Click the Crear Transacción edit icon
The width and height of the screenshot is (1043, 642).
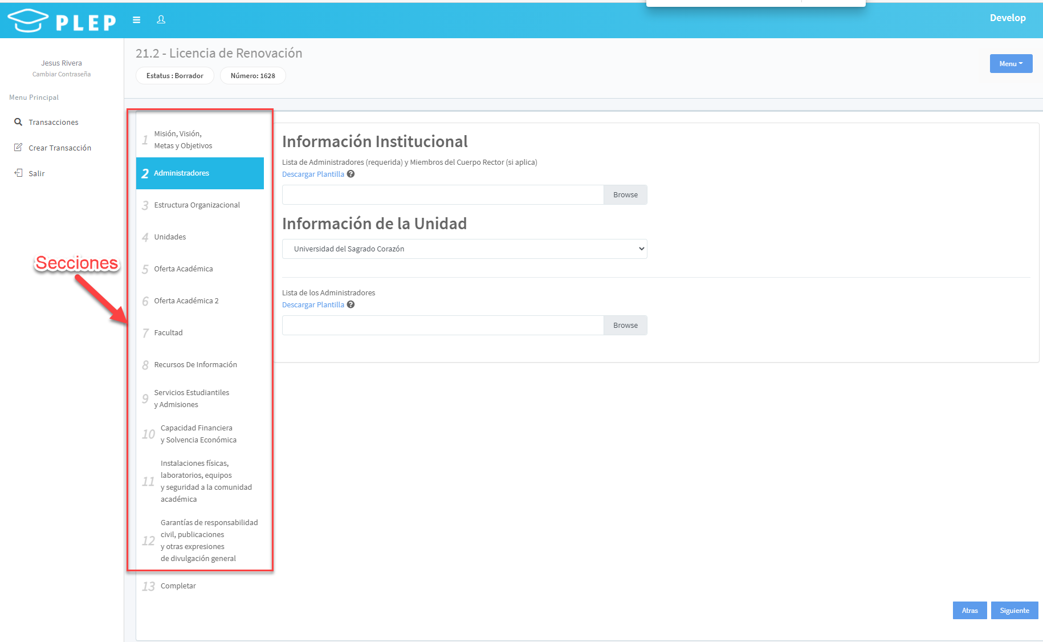click(x=18, y=148)
